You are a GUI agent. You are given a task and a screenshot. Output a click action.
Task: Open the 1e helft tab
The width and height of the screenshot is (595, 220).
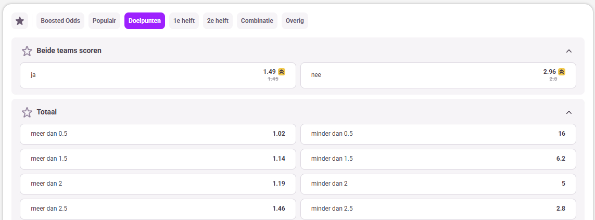[x=184, y=21]
